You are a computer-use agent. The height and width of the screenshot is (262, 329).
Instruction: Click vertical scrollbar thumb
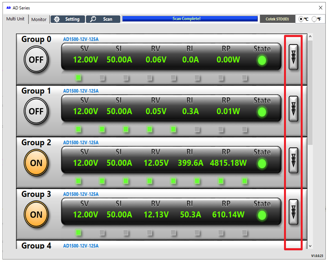click(310, 92)
